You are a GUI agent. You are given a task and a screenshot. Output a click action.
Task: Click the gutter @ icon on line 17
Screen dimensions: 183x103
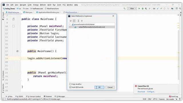pos(17,51)
